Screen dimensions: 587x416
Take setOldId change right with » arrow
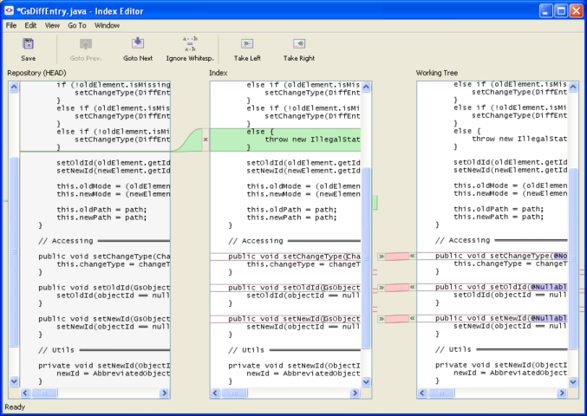(x=382, y=288)
